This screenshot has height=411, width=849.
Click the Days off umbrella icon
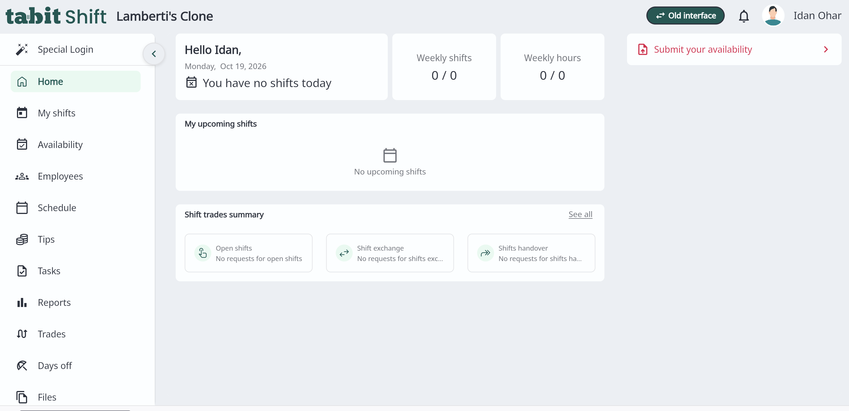point(22,366)
